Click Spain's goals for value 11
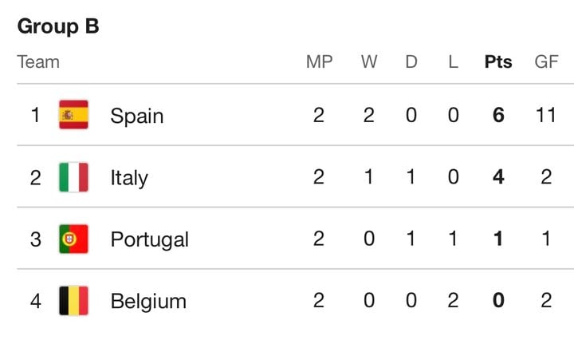This screenshot has height=344, width=574. tap(546, 115)
